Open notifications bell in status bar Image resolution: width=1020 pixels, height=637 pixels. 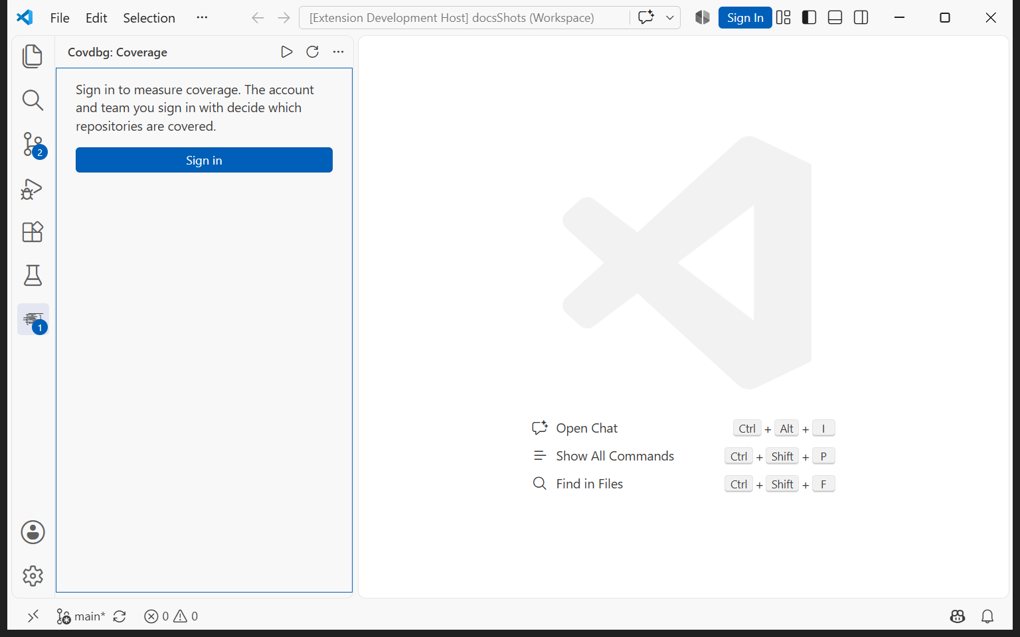(987, 616)
